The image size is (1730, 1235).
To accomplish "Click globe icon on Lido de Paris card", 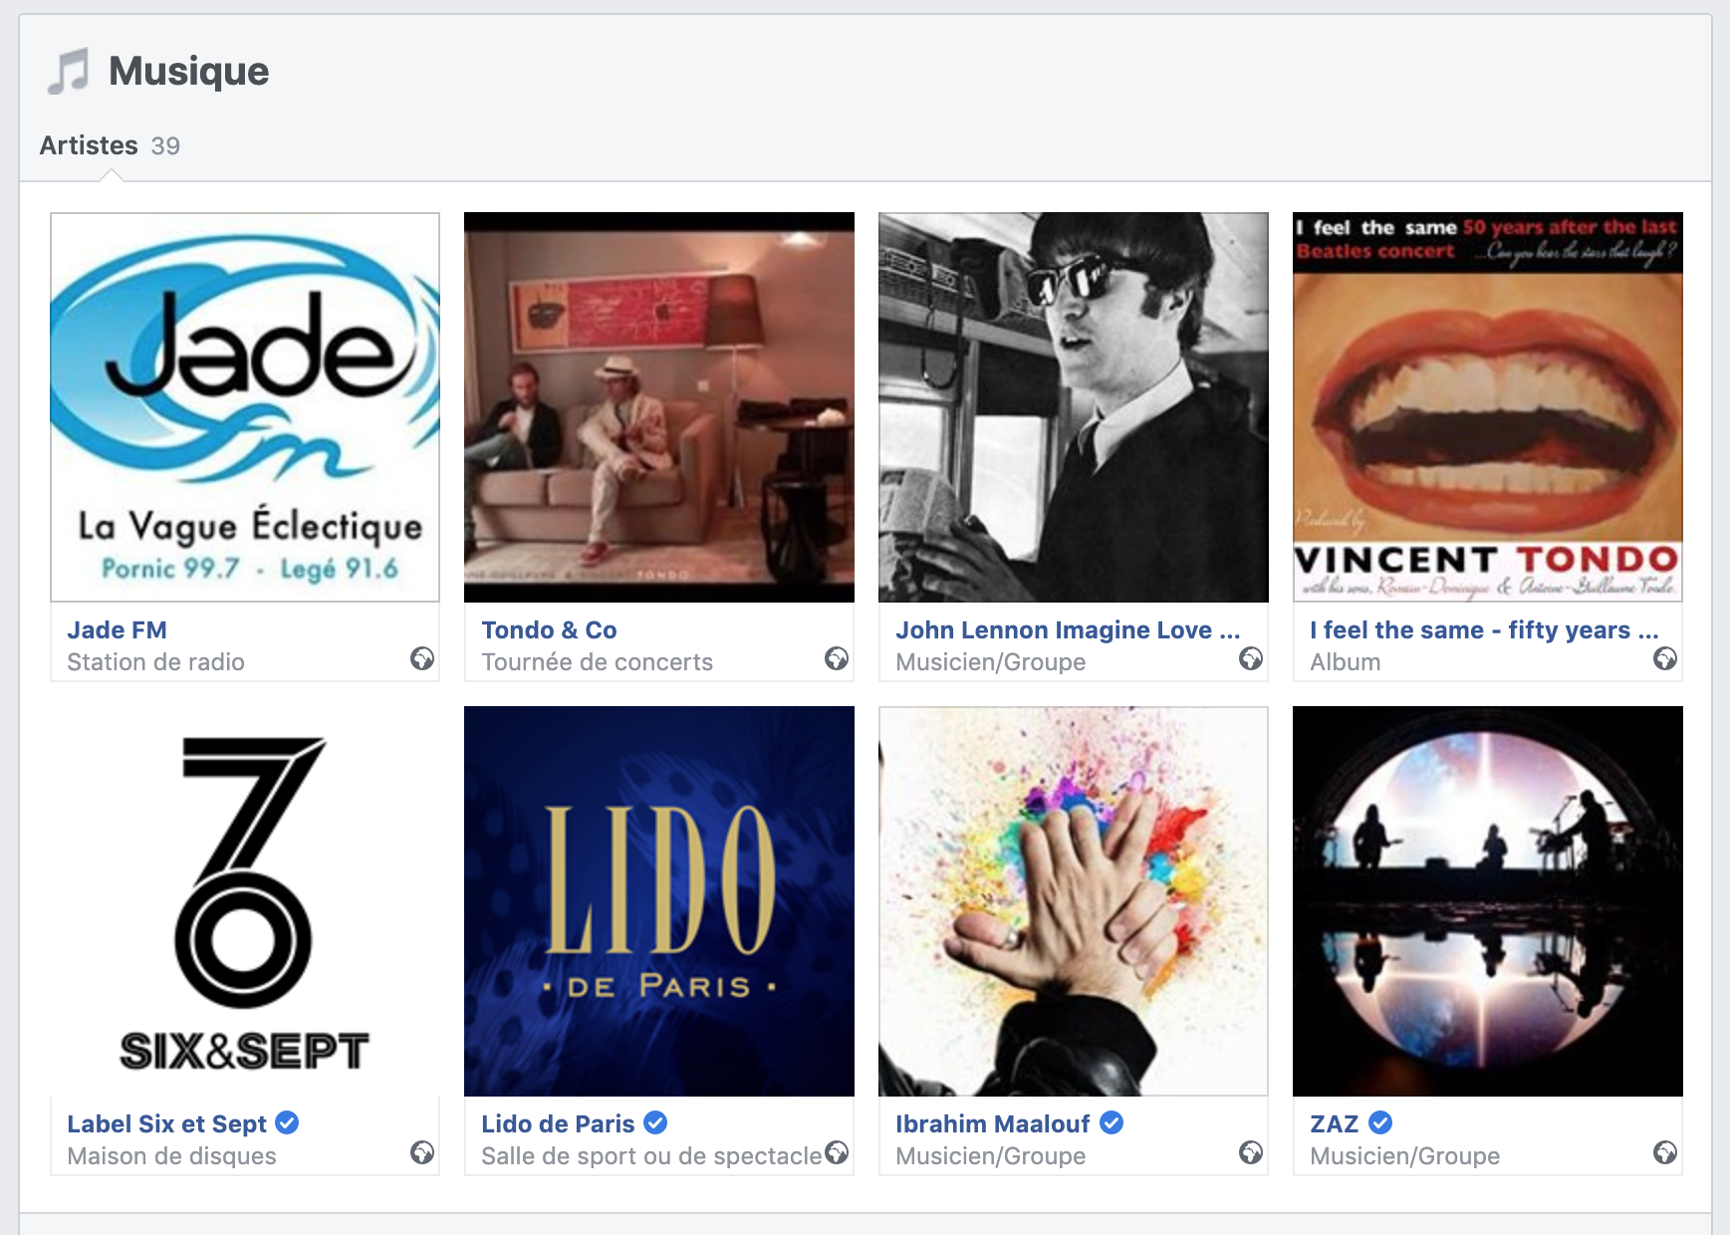I will click(x=837, y=1152).
